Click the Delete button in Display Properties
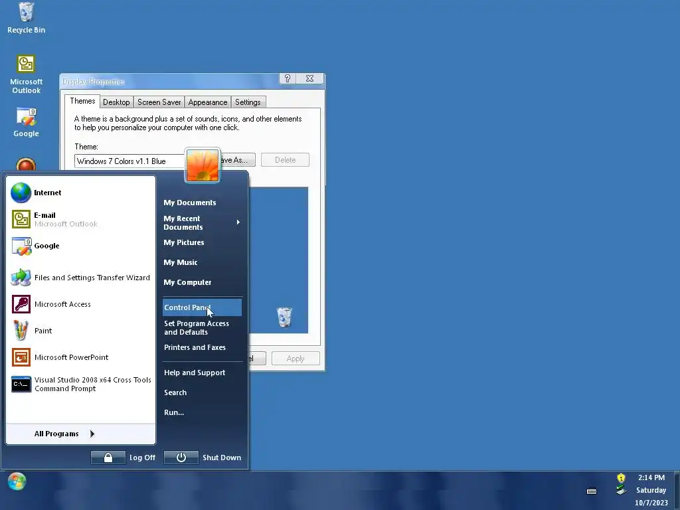The width and height of the screenshot is (680, 510). (x=285, y=160)
